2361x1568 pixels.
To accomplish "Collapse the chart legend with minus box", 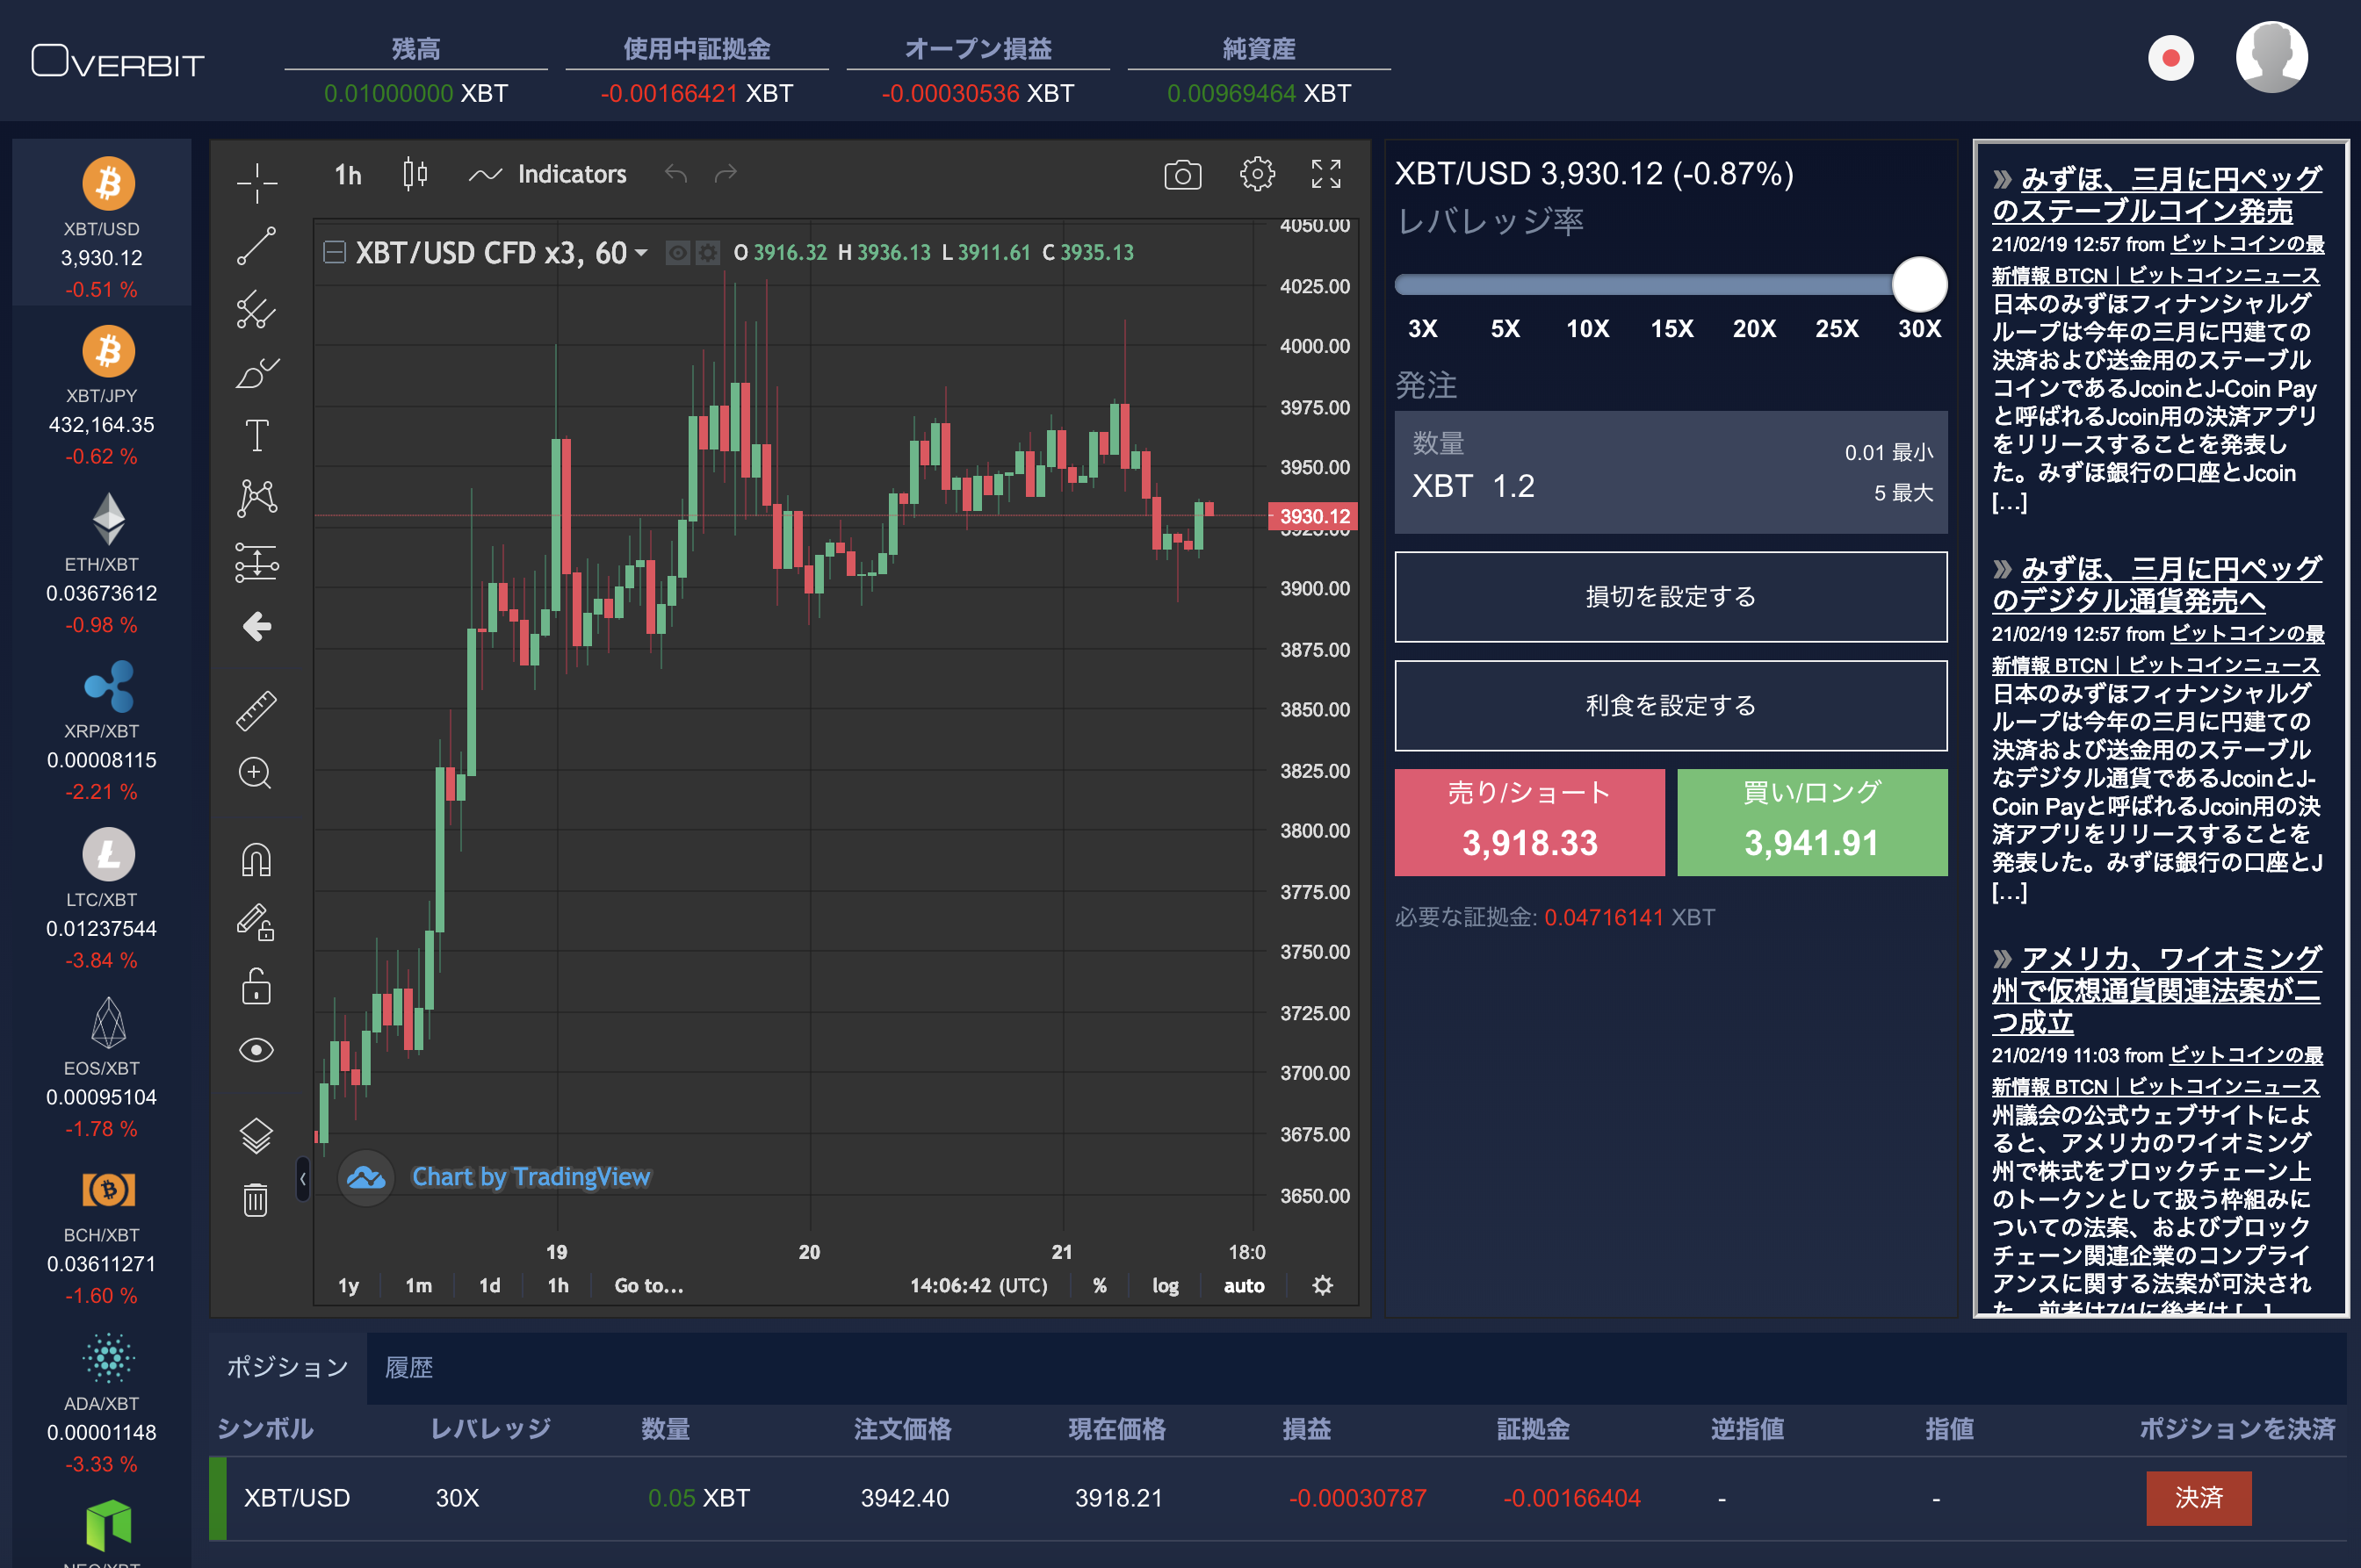I will pos(334,252).
